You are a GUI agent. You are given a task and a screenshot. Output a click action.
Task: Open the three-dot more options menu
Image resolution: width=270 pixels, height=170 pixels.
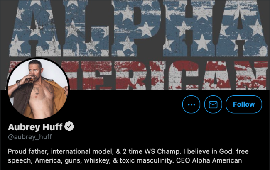pos(191,104)
